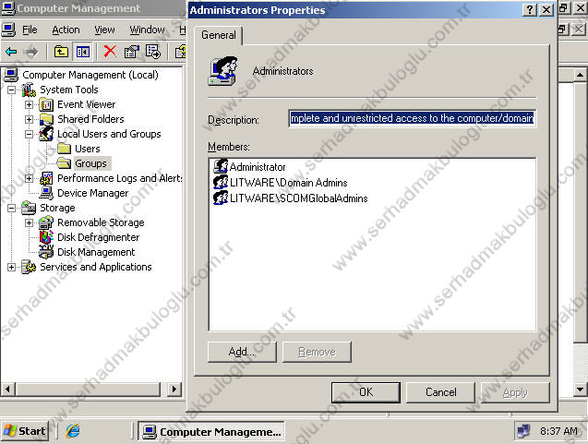Select the LITWARE\SCOMGlobalAdmins member
Image resolution: width=588 pixels, height=444 pixels.
pos(291,198)
